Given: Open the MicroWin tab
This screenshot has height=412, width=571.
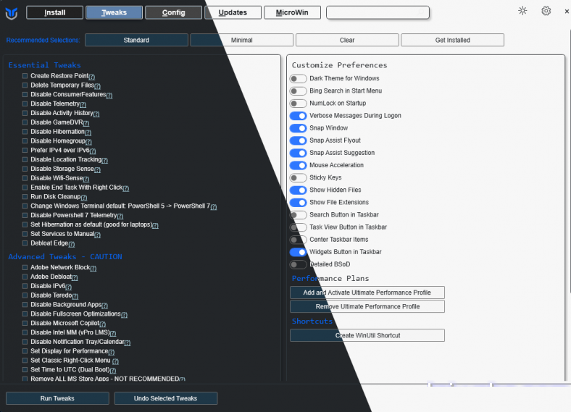Looking at the screenshot, I should [x=292, y=12].
